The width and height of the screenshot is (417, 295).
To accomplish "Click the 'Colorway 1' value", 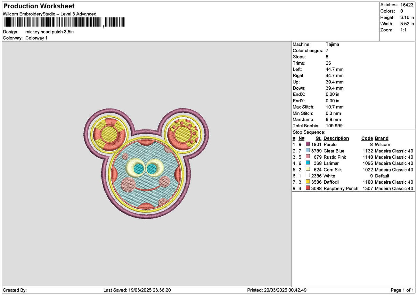I will point(36,38).
